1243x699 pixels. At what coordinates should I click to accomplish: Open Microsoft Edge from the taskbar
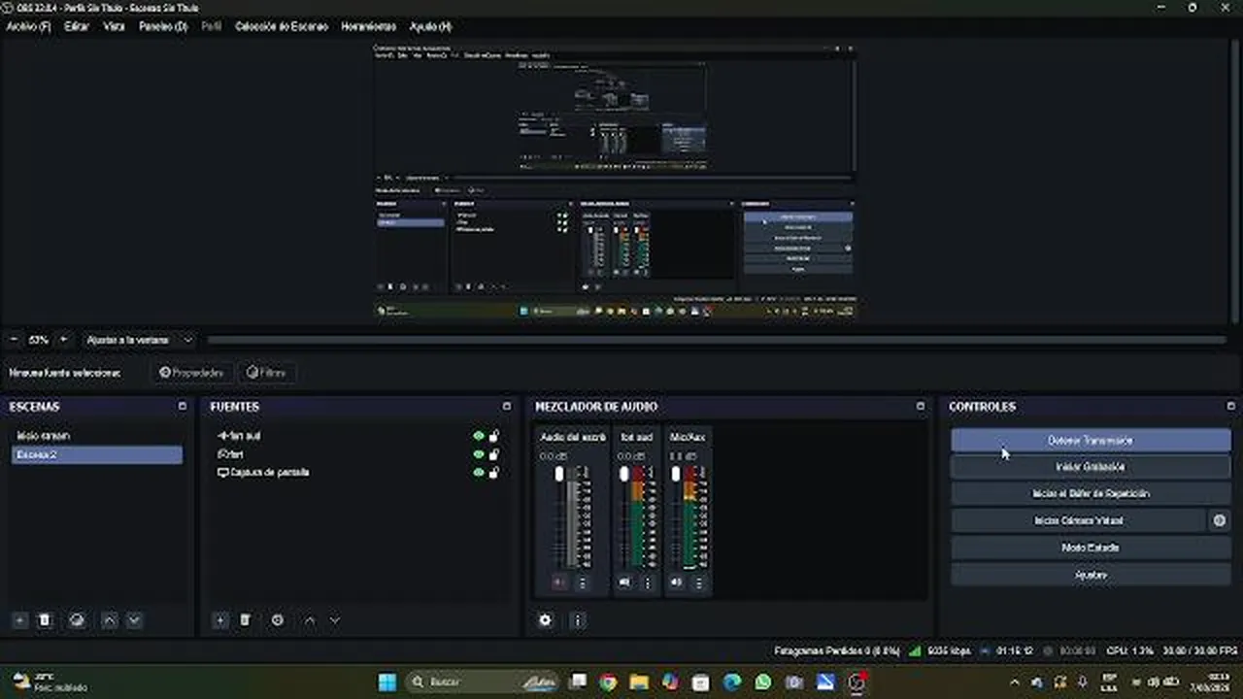coord(732,682)
